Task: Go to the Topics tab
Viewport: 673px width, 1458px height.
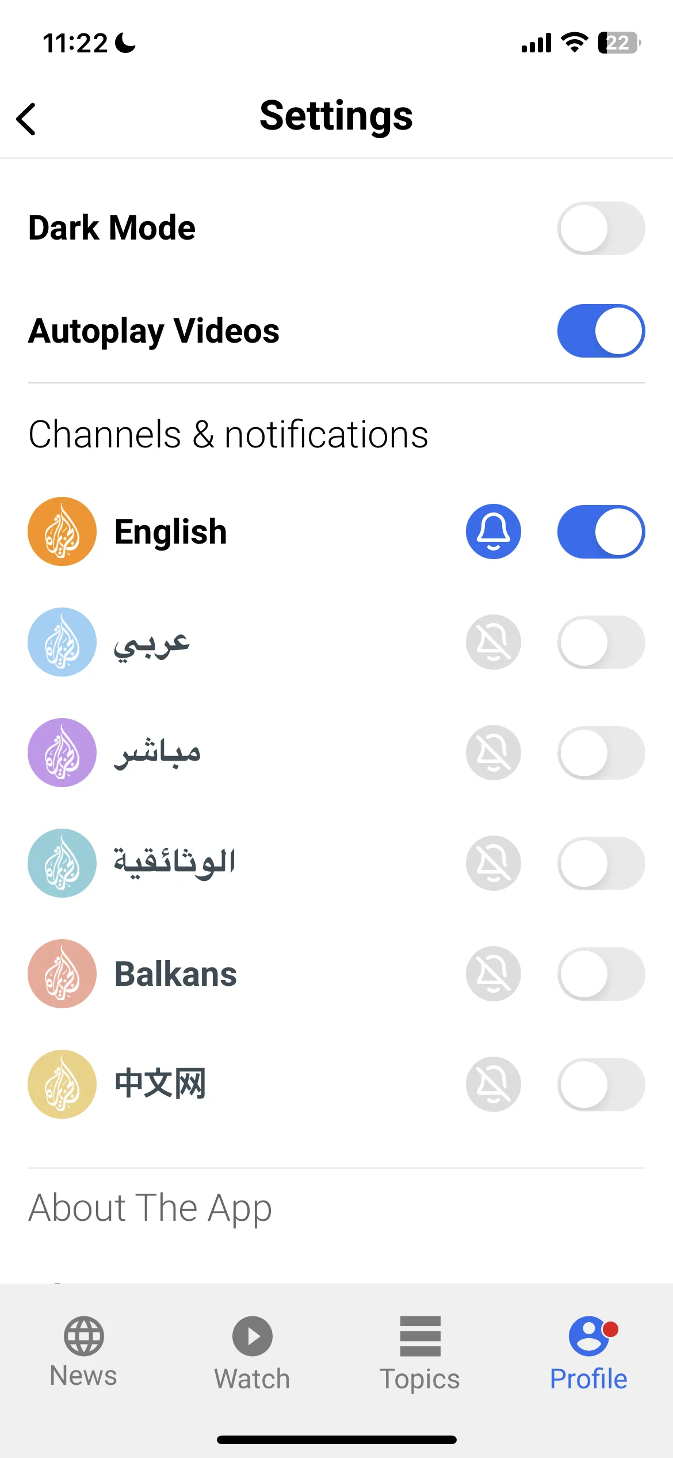Action: (420, 1354)
